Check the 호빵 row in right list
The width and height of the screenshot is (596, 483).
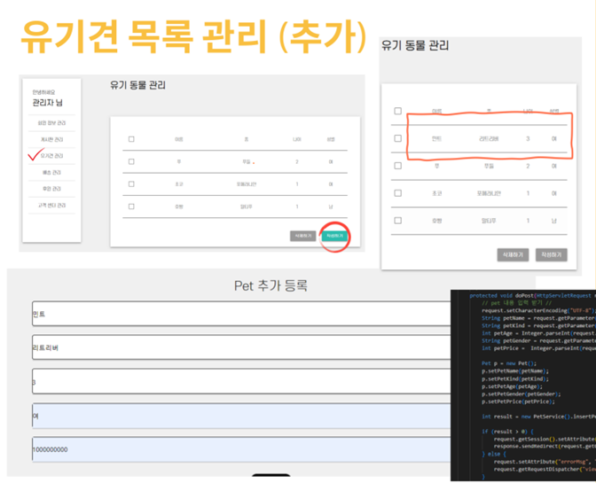point(397,221)
